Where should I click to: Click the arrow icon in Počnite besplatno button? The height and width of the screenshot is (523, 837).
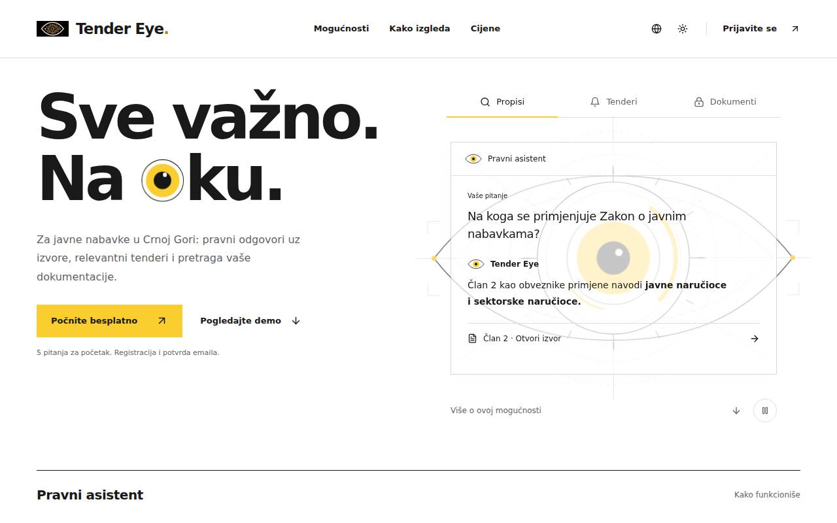coord(162,321)
